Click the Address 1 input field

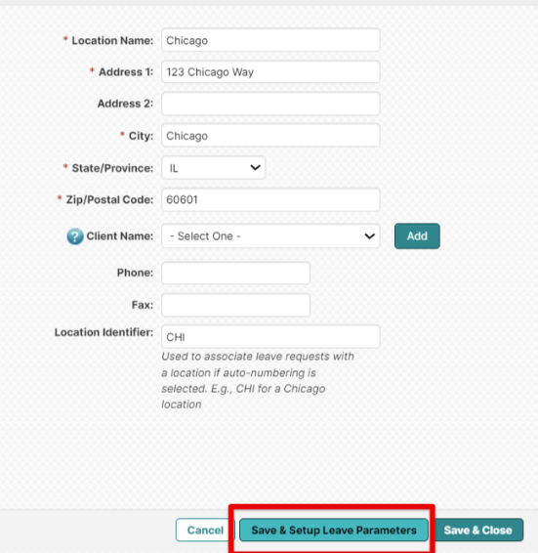[x=270, y=72]
